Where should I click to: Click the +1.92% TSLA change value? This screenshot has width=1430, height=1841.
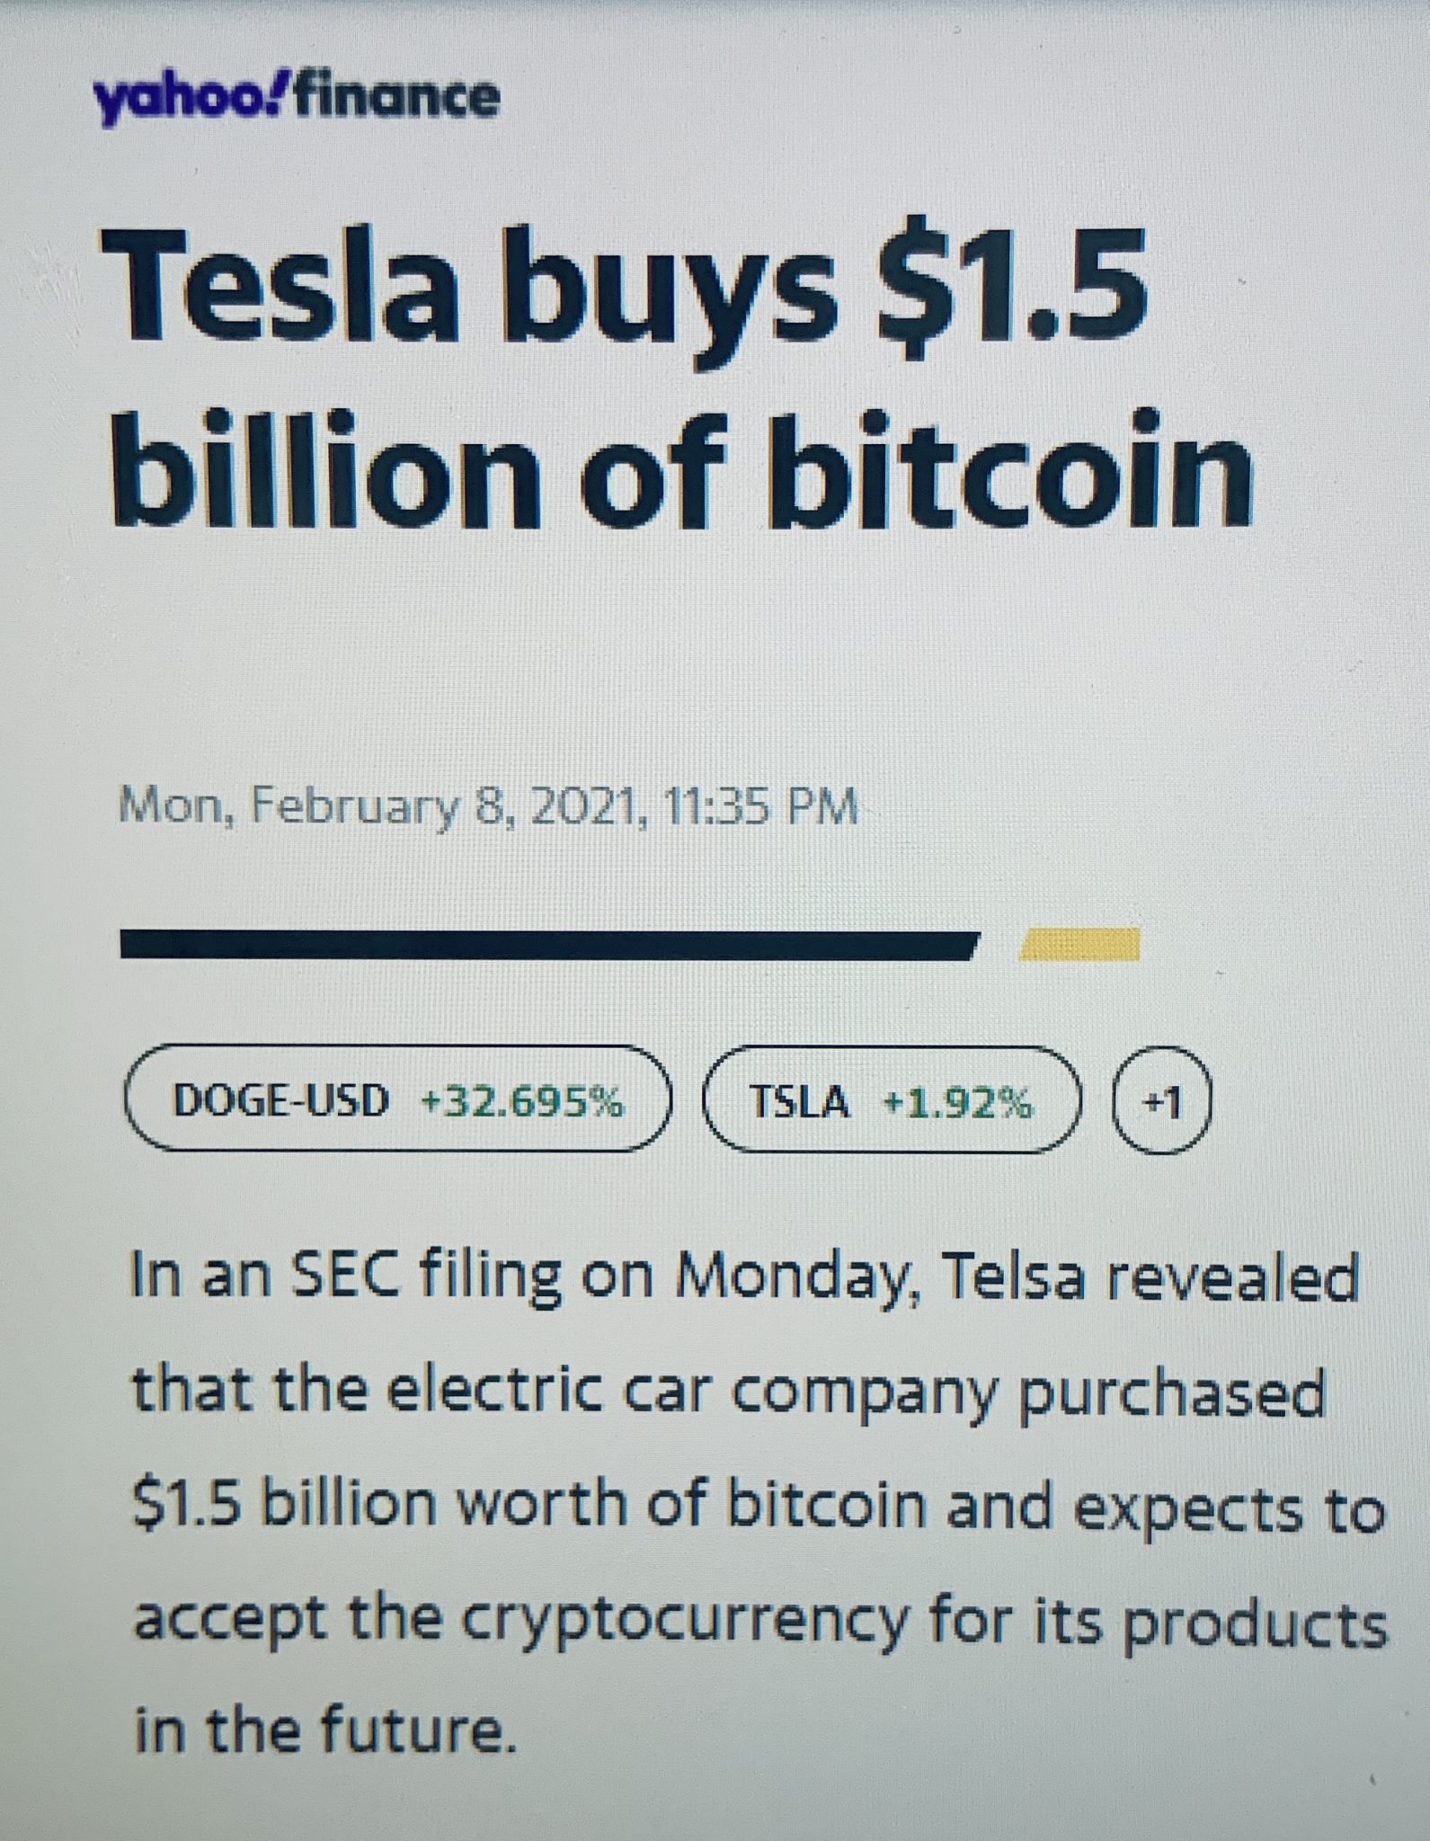coord(958,1102)
